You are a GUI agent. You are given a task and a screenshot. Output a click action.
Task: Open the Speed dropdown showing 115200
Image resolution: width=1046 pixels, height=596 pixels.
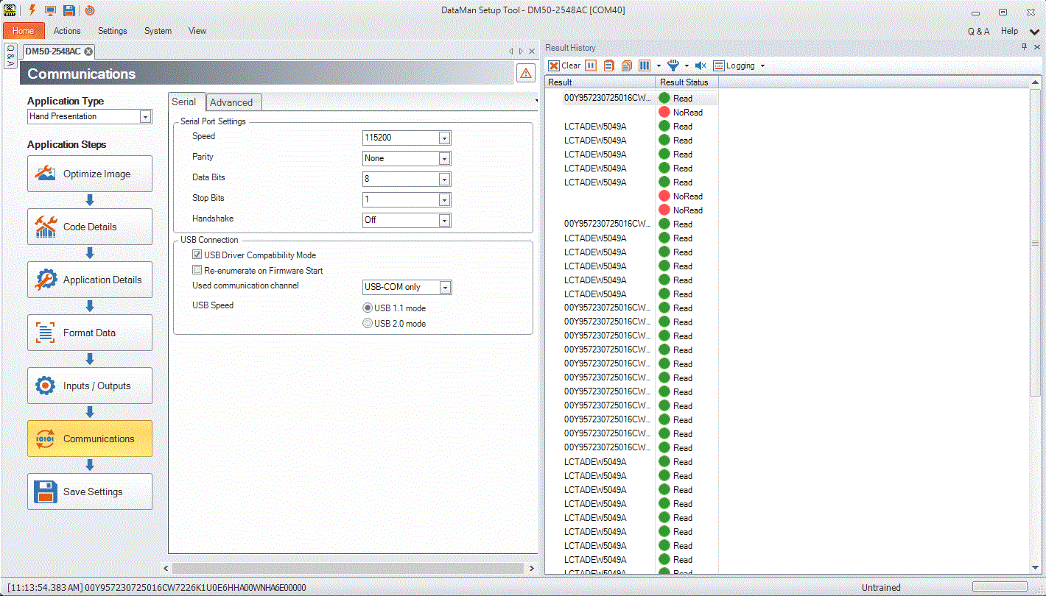[407, 138]
